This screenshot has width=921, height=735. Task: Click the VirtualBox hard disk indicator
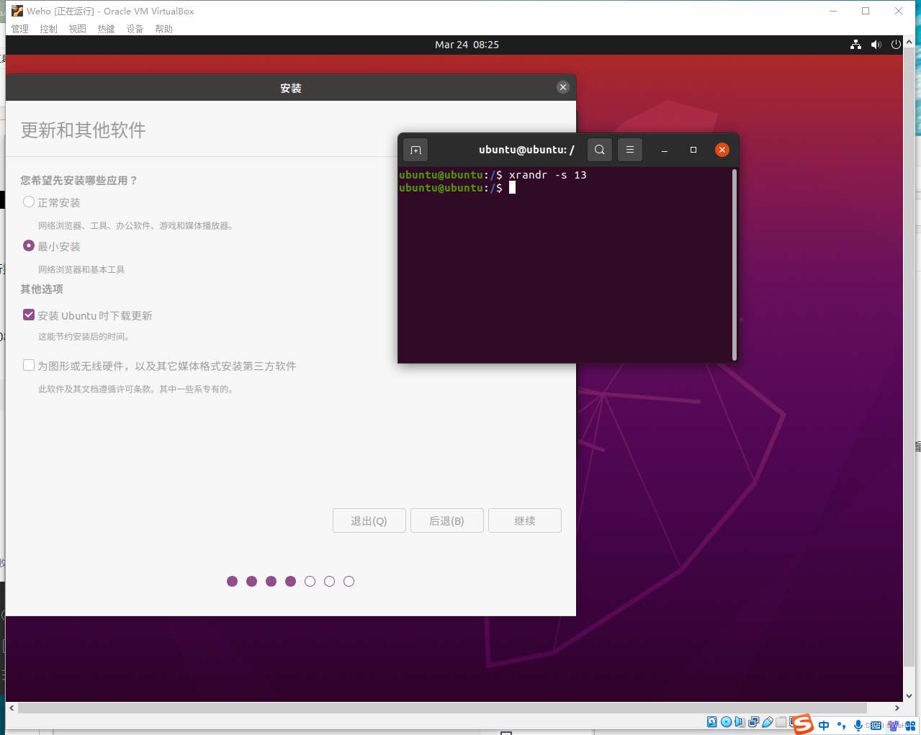point(712,722)
